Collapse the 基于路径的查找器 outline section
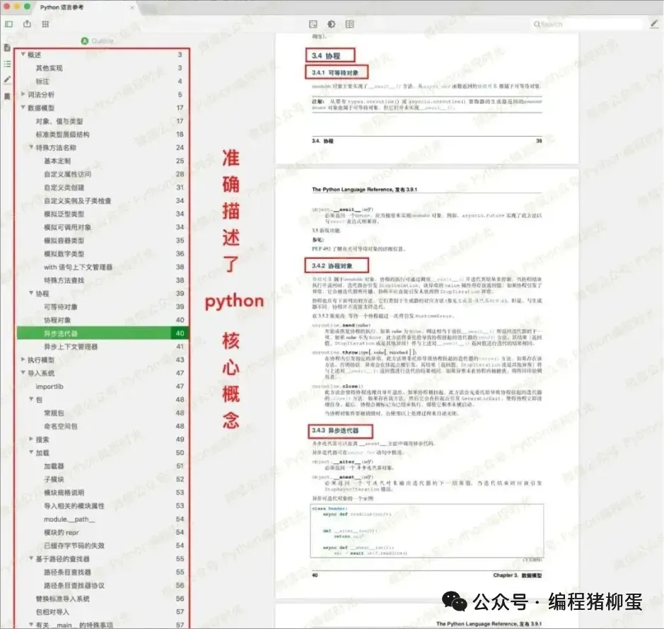The height and width of the screenshot is (629, 664). [31, 559]
